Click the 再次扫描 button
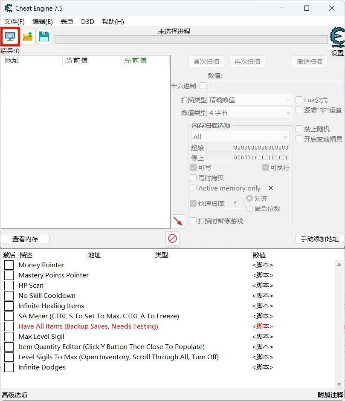Viewport: 345px width, 401px height. (247, 62)
